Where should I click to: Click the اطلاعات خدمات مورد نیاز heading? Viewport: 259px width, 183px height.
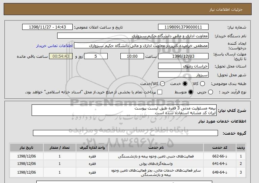[x=222, y=121]
